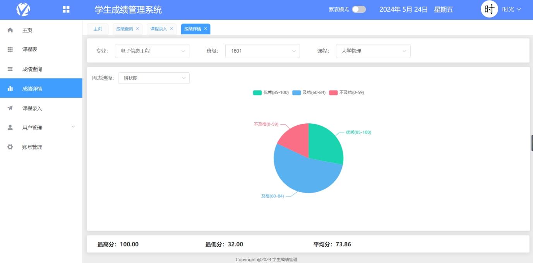The height and width of the screenshot is (263, 533).
Task: Select the 主页 tab
Action: 97,29
